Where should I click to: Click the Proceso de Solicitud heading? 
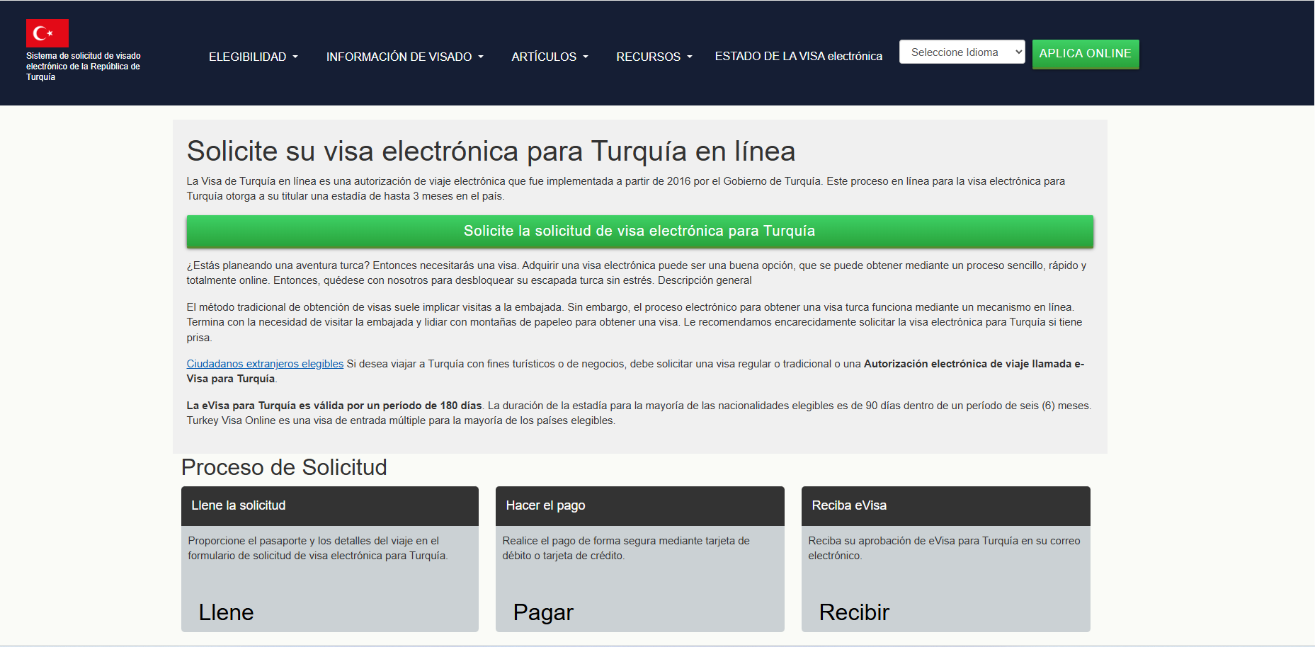tap(284, 467)
